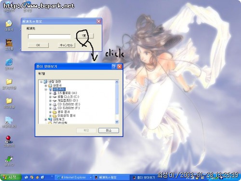This screenshot has width=241, height=181.
Task: Click the OK button in extraction dialog
Action: coord(38,45)
